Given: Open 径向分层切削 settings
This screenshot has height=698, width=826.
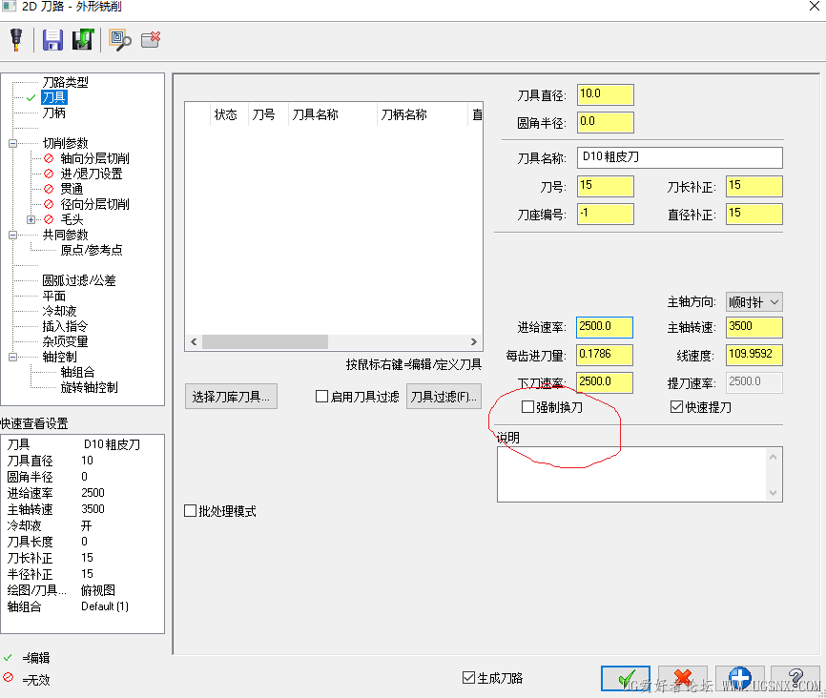Looking at the screenshot, I should click(94, 204).
